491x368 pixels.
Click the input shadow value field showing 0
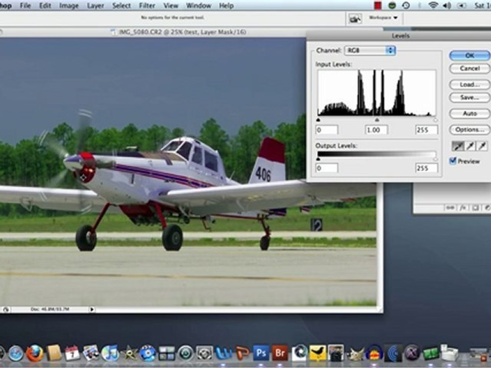click(327, 130)
